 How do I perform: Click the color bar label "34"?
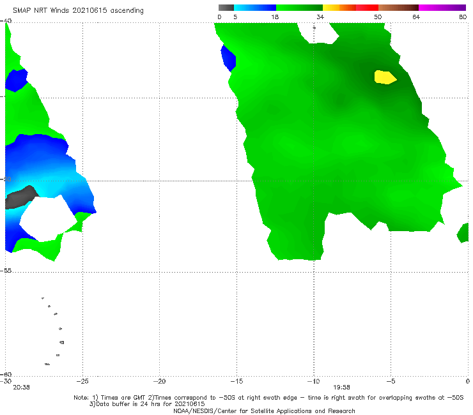point(320,17)
